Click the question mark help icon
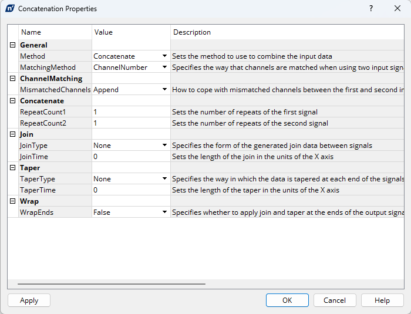Screen dimensions: 411x314 coord(370,9)
